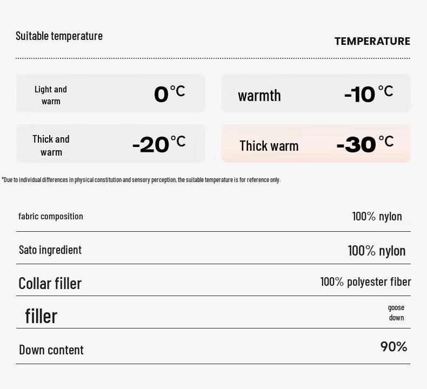Select the Light and warm 0°C card
This screenshot has width=427, height=389.
coord(110,93)
